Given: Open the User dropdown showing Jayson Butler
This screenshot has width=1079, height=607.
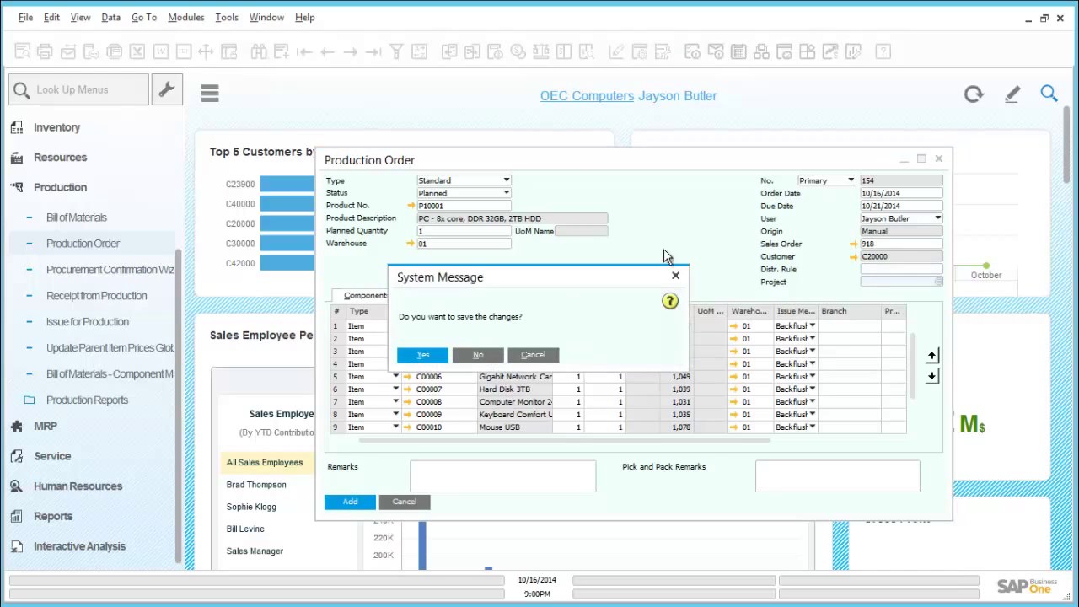Looking at the screenshot, I should (937, 218).
